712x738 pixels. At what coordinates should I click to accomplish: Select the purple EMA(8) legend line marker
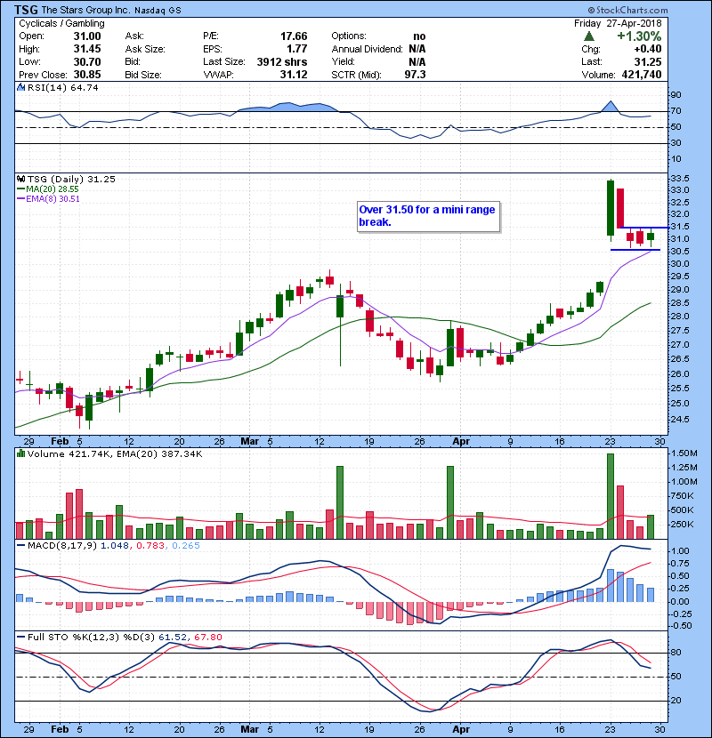[x=20, y=198]
